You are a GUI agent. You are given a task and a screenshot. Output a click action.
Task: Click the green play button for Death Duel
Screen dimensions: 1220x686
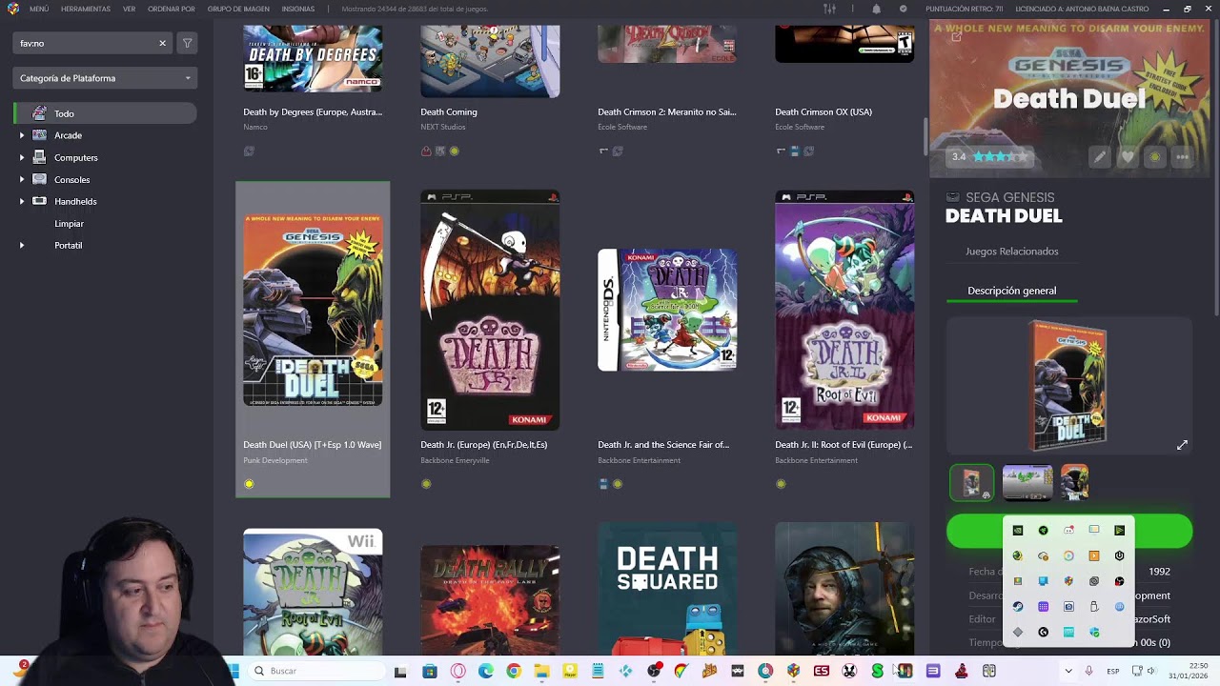coord(1068,532)
